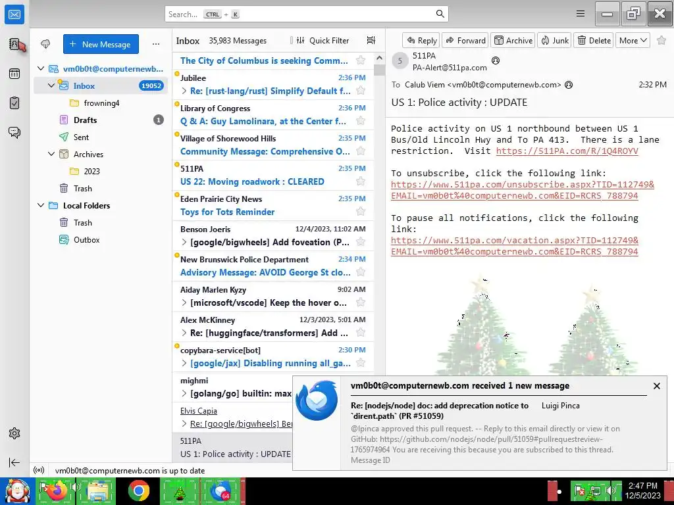Star the Aiday Marlen Kyzy message
674x505 pixels.
(361, 302)
